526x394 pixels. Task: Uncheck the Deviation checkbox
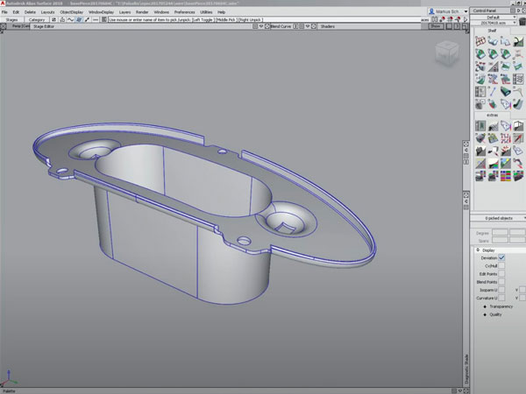click(502, 258)
